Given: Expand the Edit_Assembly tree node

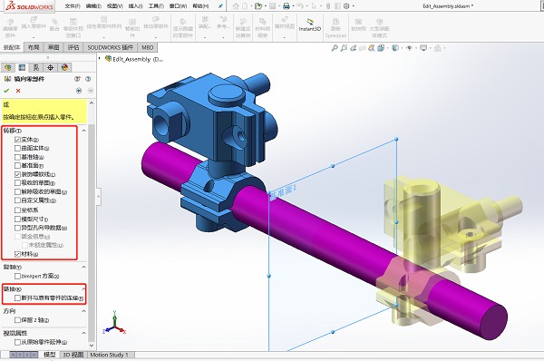Looking at the screenshot, I should pos(100,59).
